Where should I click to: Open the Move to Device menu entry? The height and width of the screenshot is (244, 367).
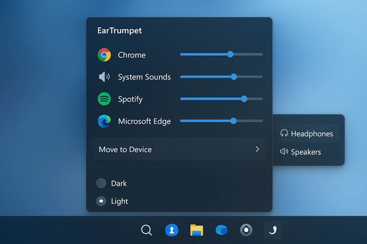(179, 149)
